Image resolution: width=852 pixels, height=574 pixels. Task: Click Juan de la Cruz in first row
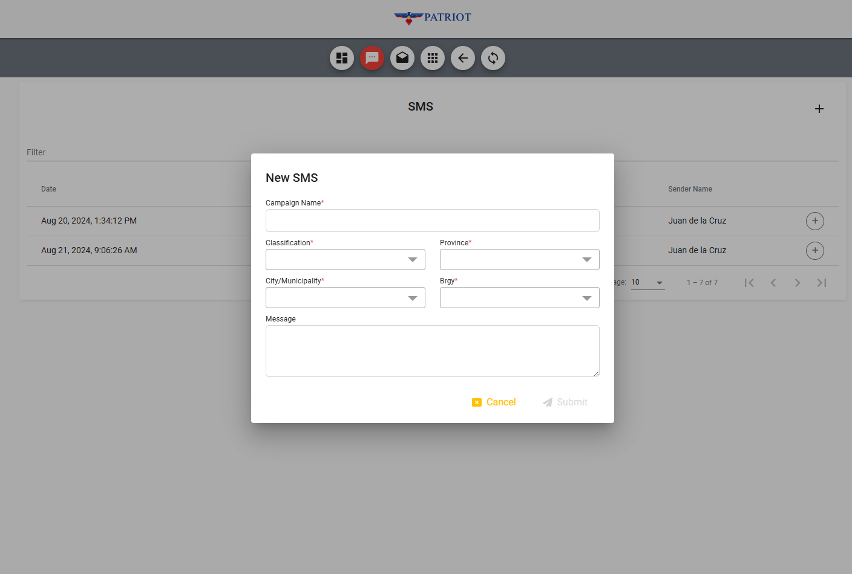697,221
